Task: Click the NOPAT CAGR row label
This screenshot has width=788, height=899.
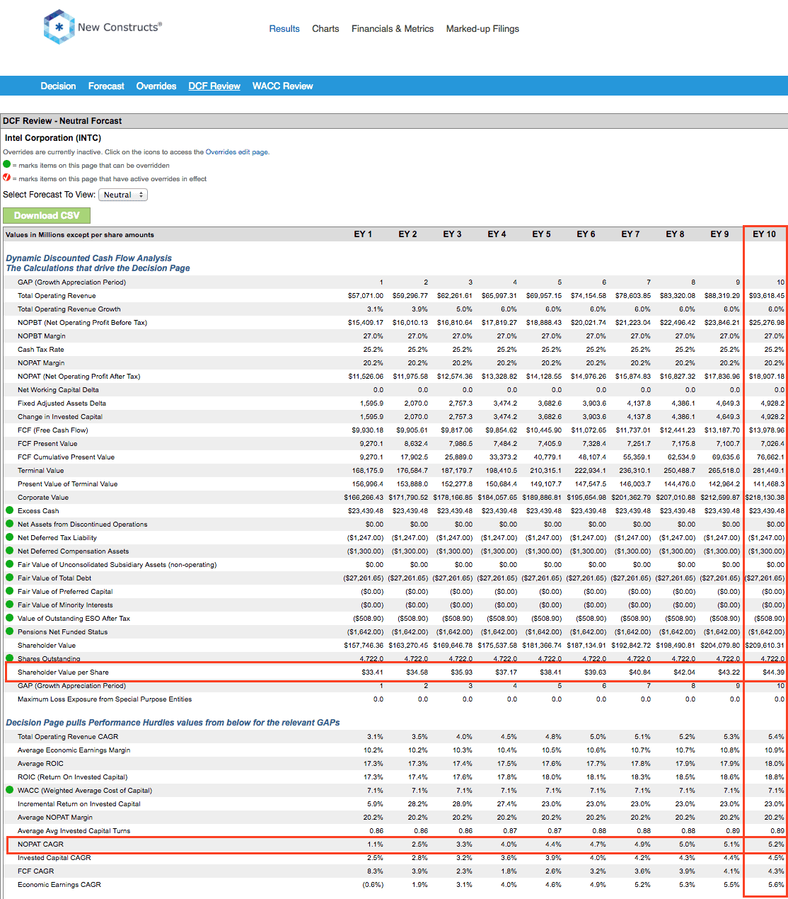Action: tap(40, 844)
